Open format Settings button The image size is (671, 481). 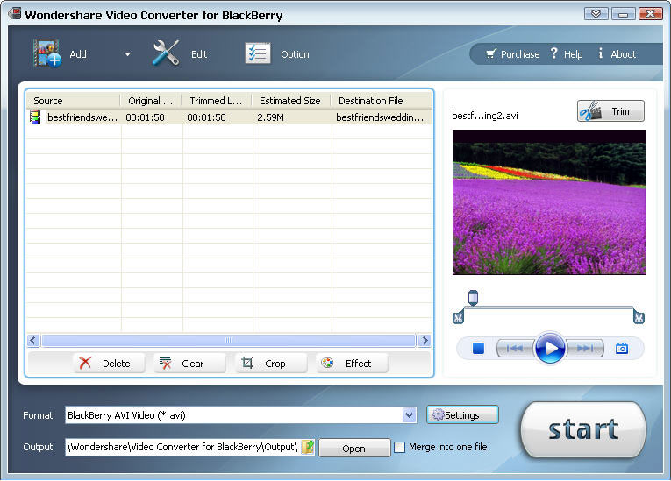tap(462, 414)
